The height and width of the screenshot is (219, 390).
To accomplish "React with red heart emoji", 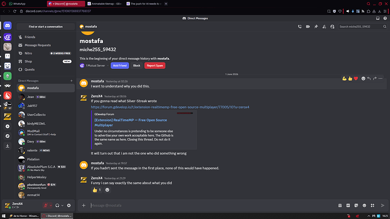I will pos(356,78).
